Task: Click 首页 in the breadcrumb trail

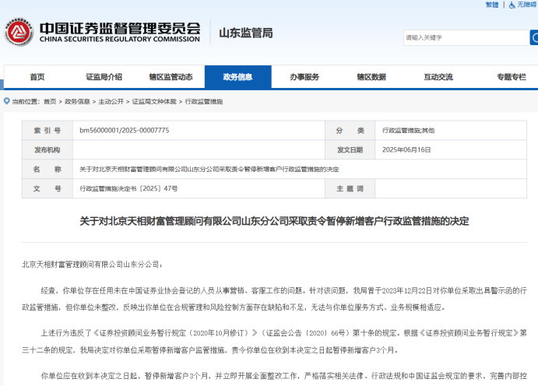Action: [x=50, y=102]
